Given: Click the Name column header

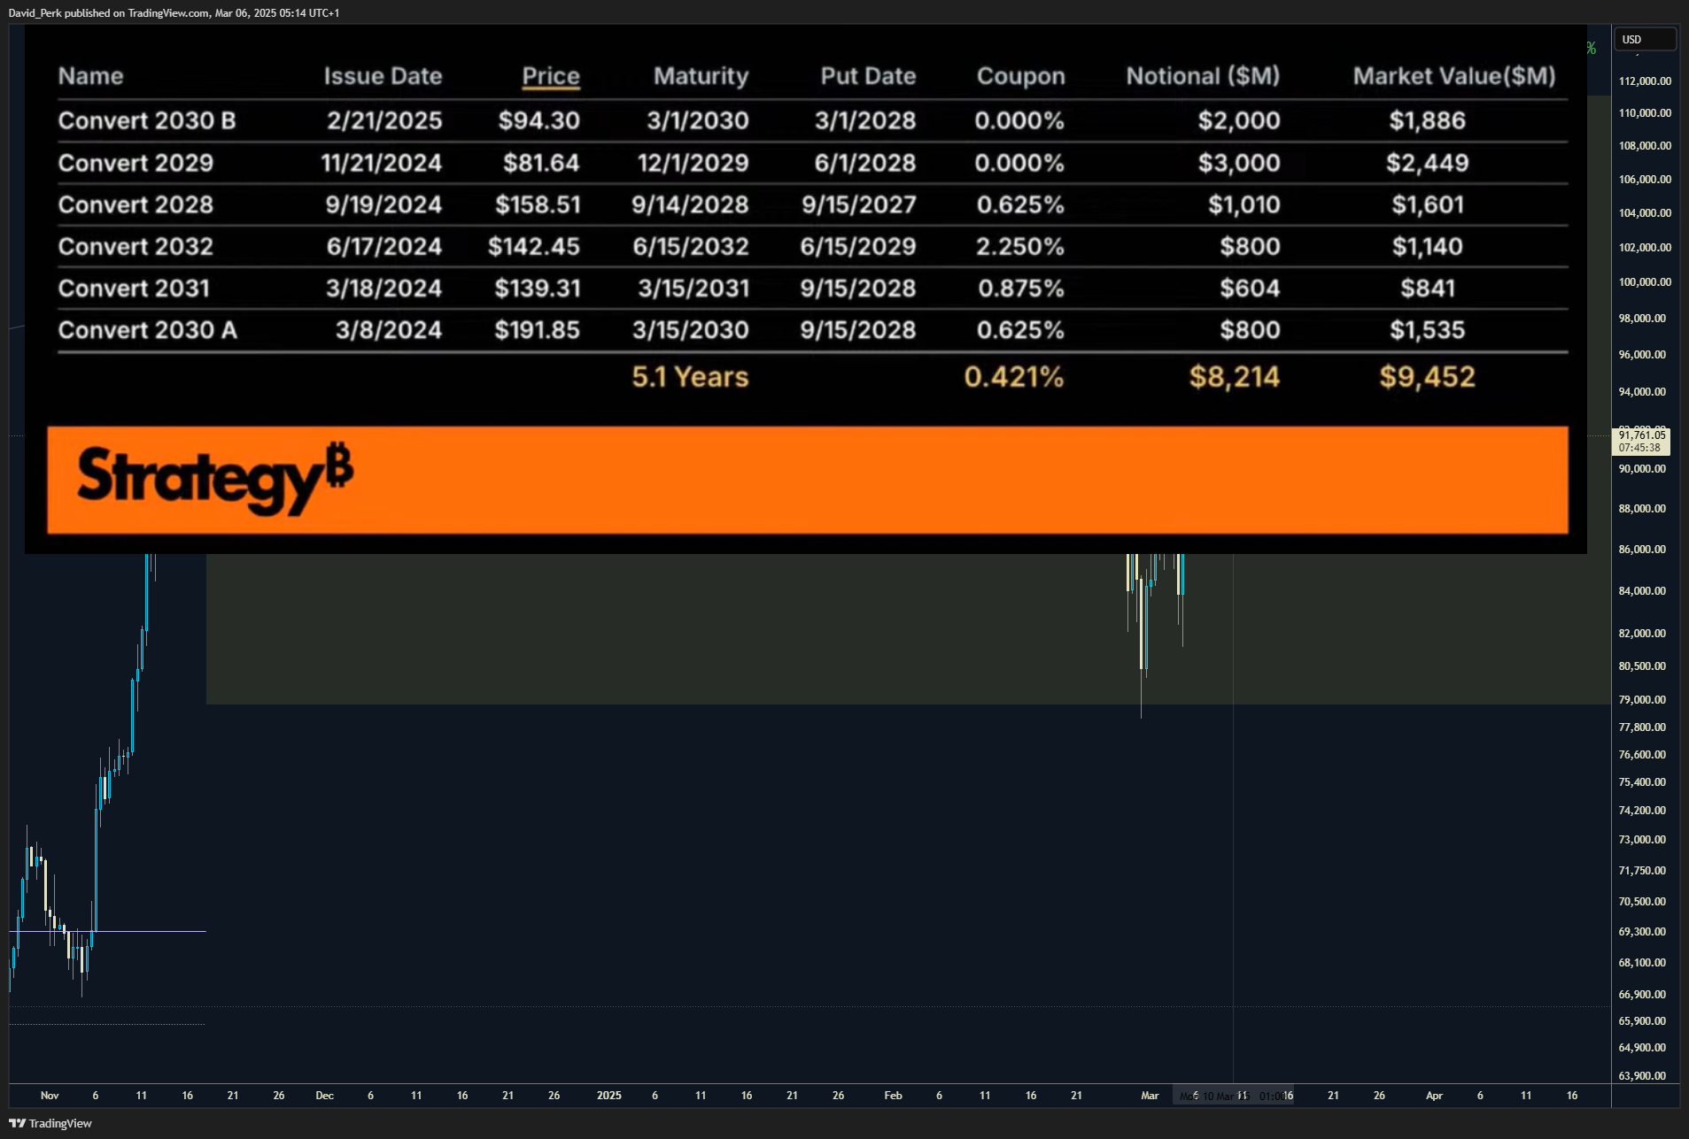Looking at the screenshot, I should pyautogui.click(x=90, y=76).
